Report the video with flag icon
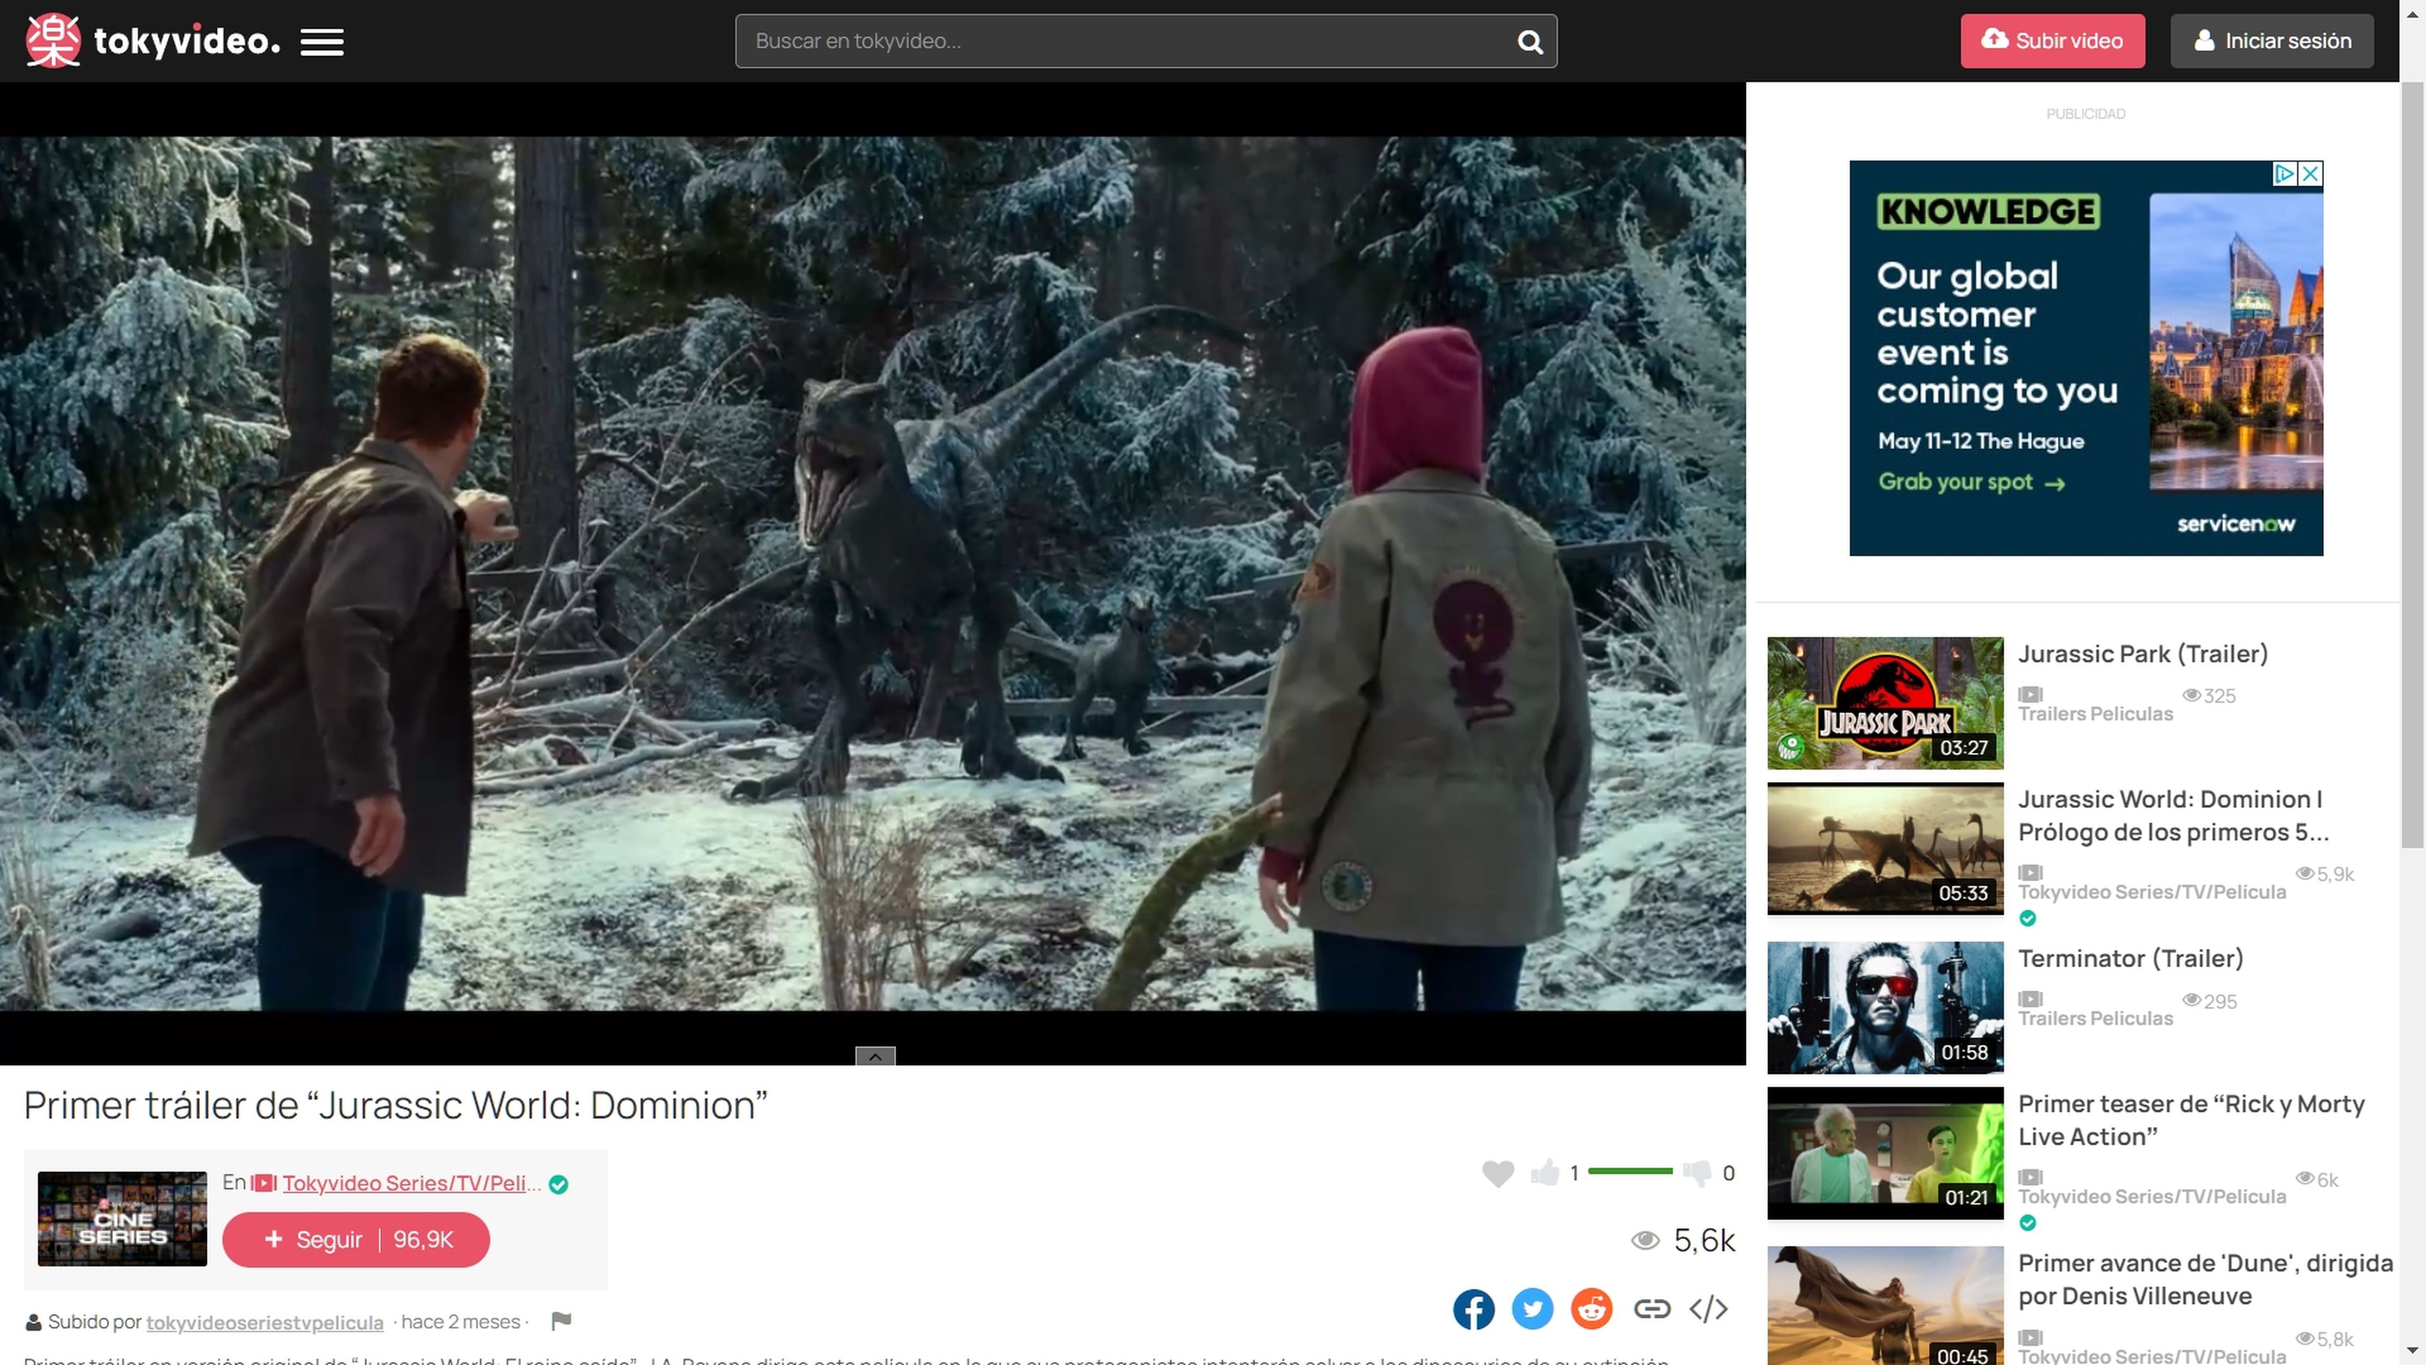This screenshot has width=2426, height=1365. [561, 1321]
